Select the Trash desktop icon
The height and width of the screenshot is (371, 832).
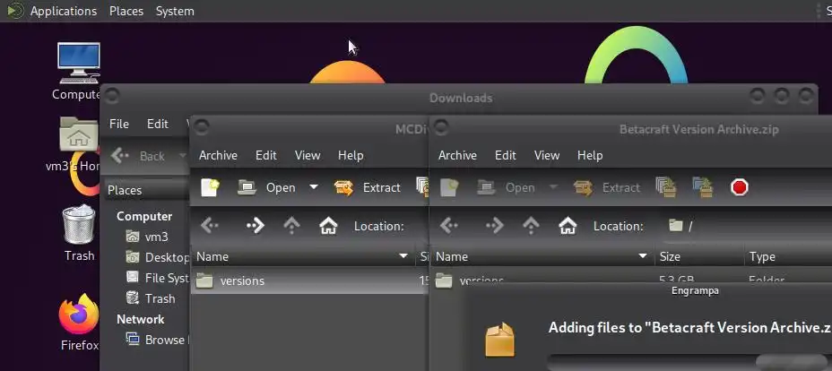[79, 233]
